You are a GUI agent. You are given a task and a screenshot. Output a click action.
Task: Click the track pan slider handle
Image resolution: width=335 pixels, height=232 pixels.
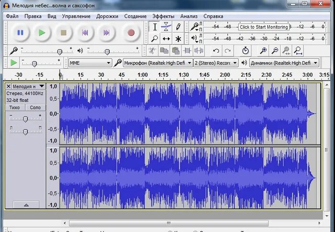pos(25,132)
